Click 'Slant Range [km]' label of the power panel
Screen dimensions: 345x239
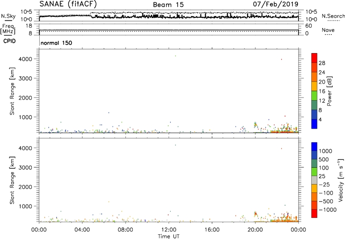[x=12, y=91]
